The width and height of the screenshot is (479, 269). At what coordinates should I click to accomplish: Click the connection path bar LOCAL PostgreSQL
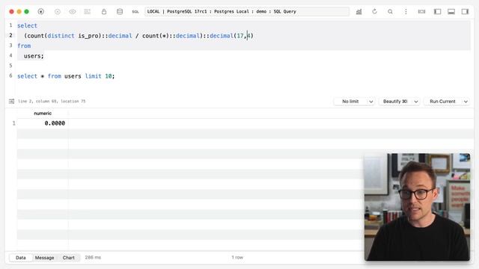247,12
